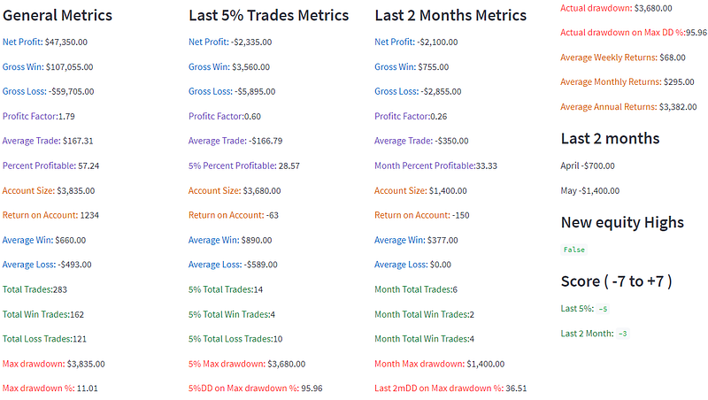Click the Average Annual Returns $3,382.00 line
The width and height of the screenshot is (708, 400).
(x=621, y=107)
